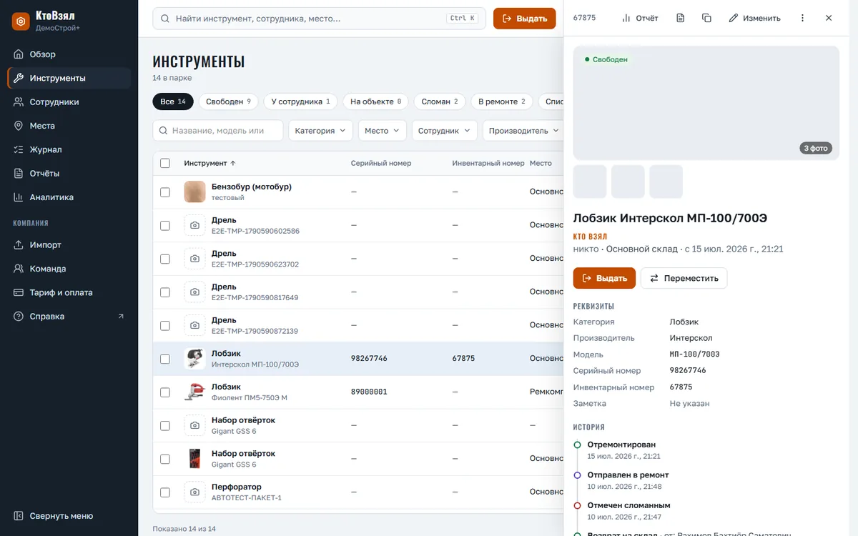Click the camera placeholder for Перфоратор row
The image size is (858, 536).
click(x=194, y=492)
